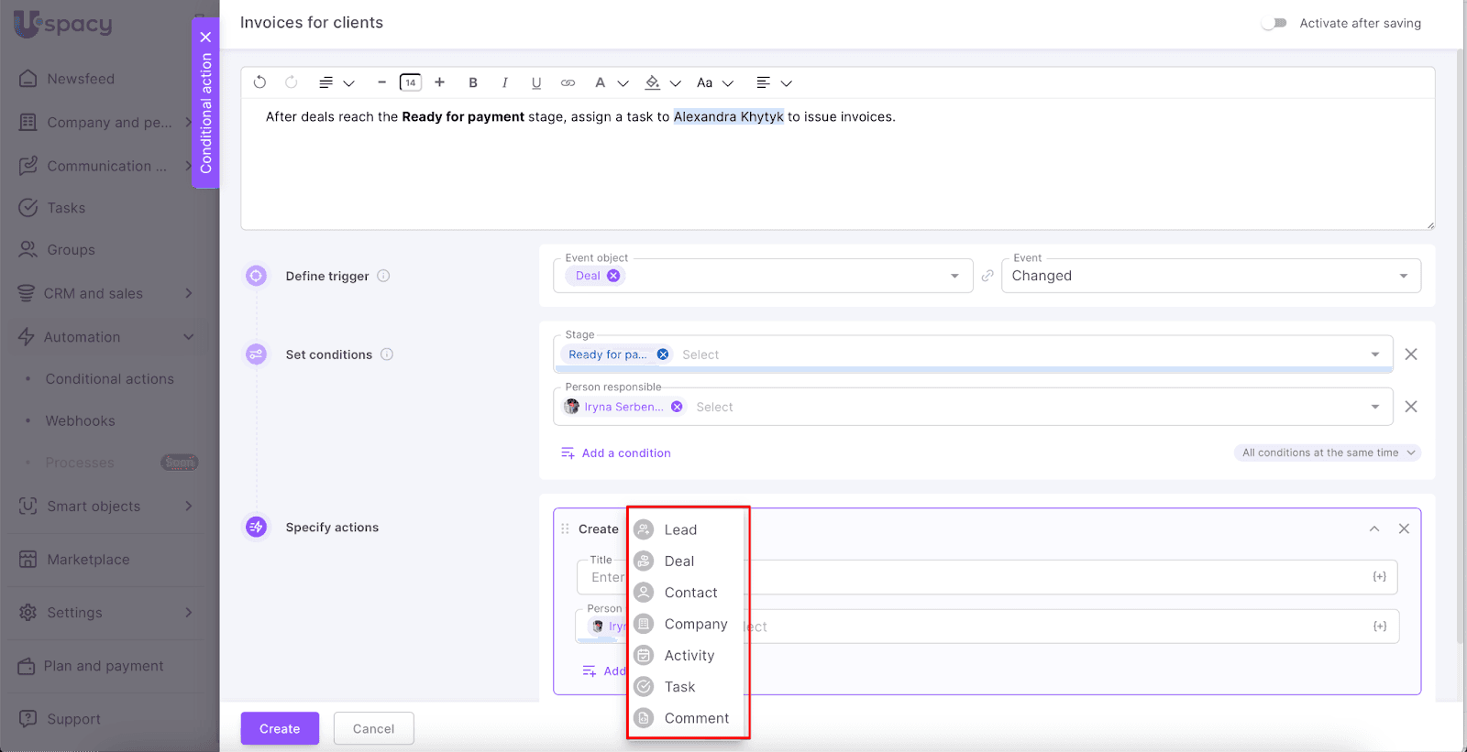This screenshot has height=752, width=1467.
Task: Click the undo icon in editor toolbar
Action: click(259, 82)
